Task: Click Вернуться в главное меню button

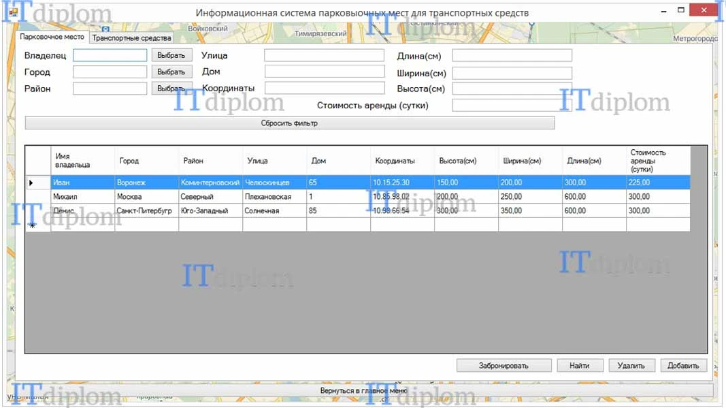Action: 363,391
